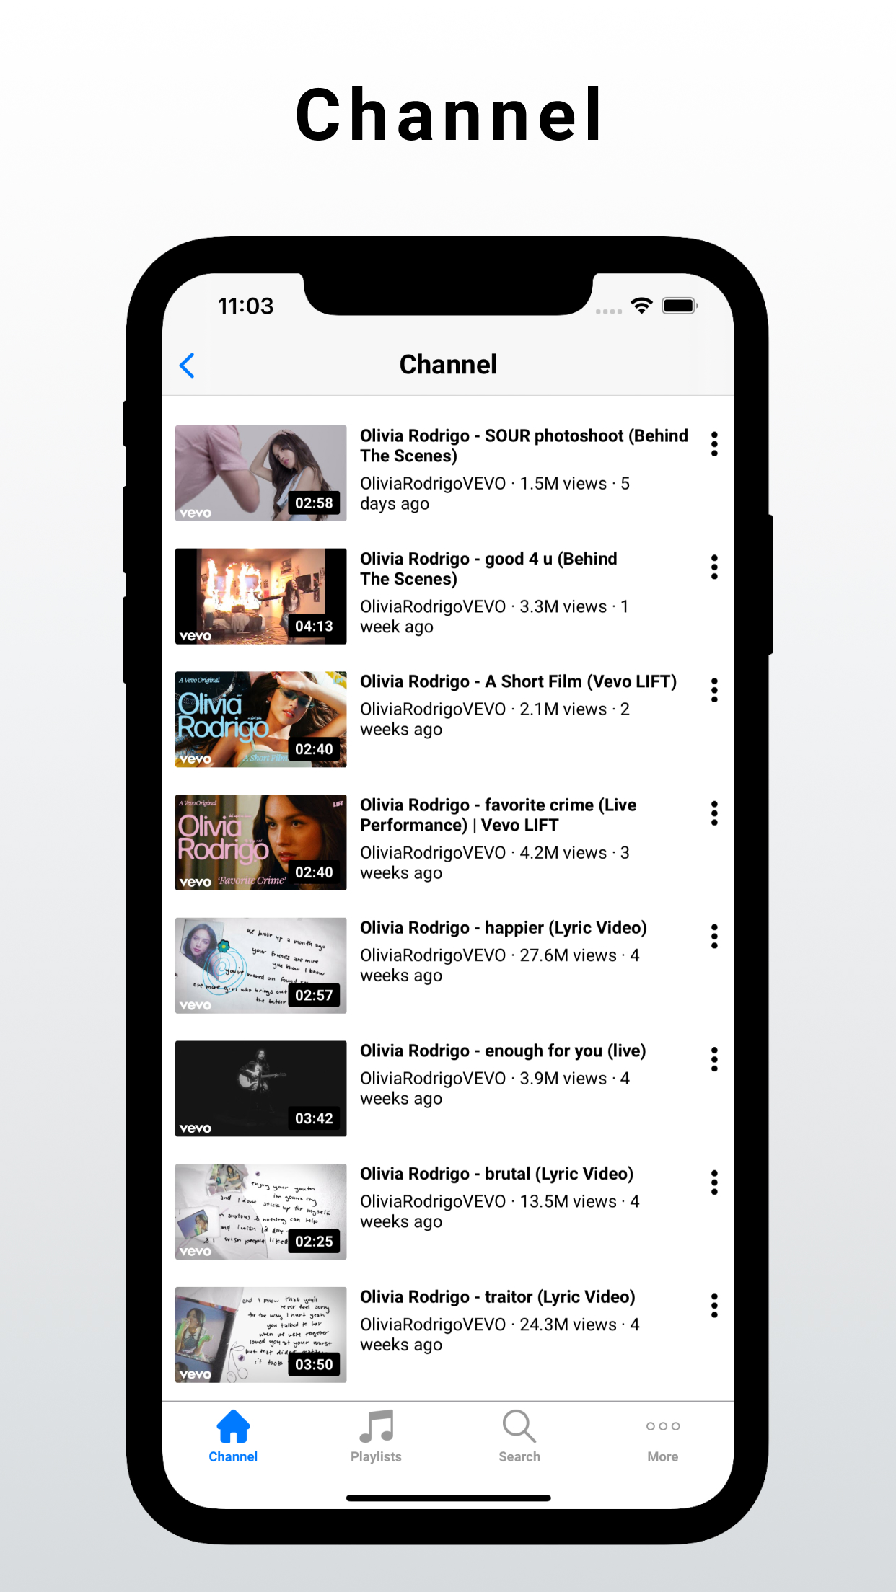The width and height of the screenshot is (896, 1592).
Task: Play enough for you thumbnail 03:42
Action: pyautogui.click(x=260, y=1089)
